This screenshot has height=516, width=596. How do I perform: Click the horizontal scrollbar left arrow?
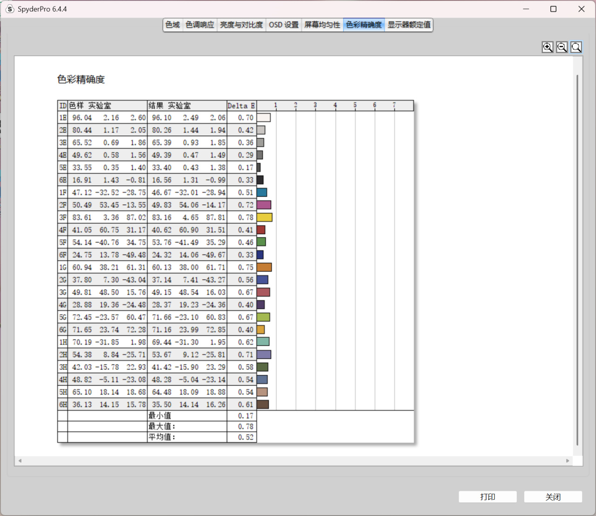pos(20,461)
